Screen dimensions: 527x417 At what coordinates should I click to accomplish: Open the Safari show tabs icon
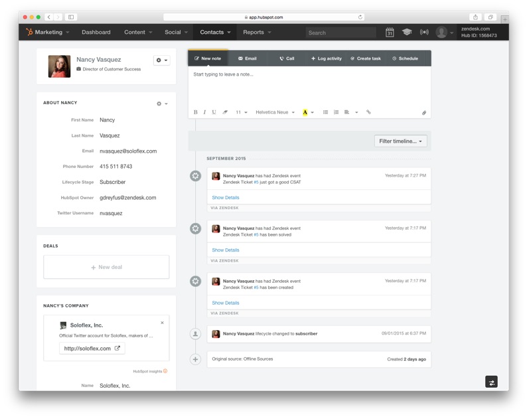point(490,17)
